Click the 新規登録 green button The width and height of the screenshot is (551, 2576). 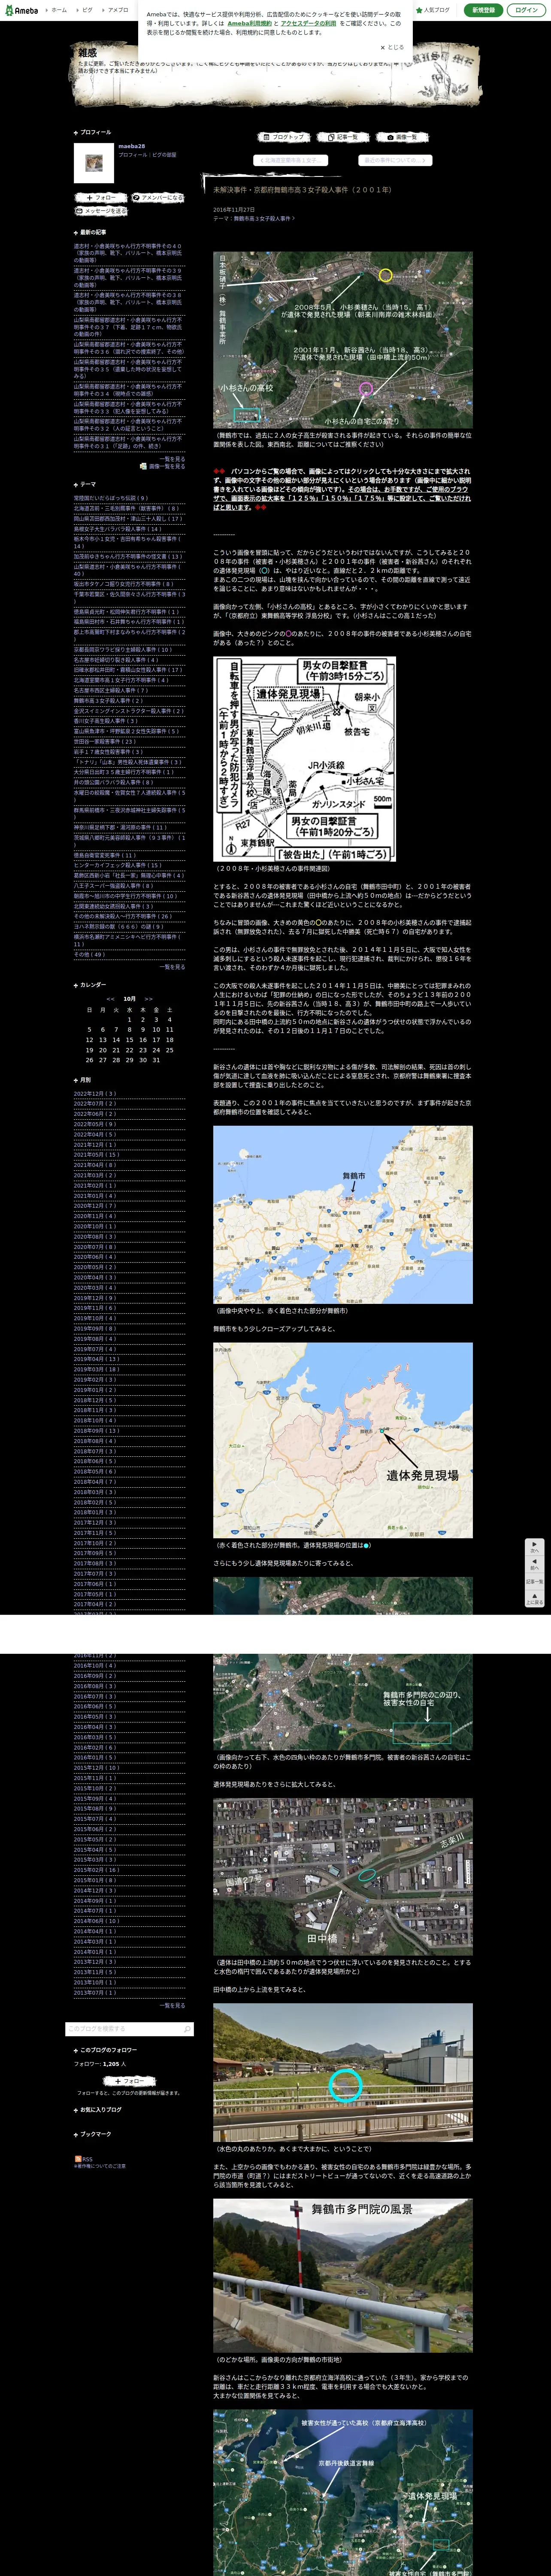[x=484, y=10]
